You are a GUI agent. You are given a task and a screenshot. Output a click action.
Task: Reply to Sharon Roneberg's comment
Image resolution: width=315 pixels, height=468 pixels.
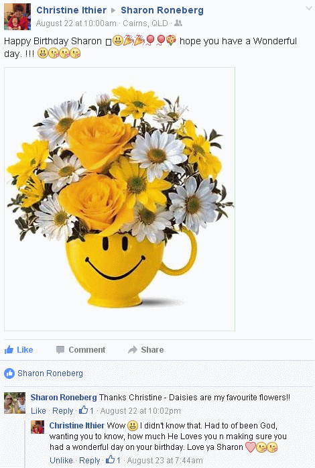pyautogui.click(x=62, y=411)
